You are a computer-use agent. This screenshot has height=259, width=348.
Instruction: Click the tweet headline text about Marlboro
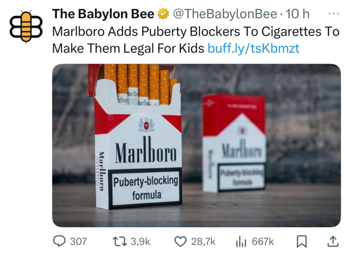click(x=196, y=40)
